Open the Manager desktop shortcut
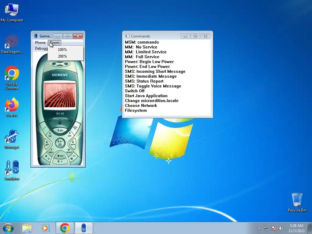 coord(12,139)
